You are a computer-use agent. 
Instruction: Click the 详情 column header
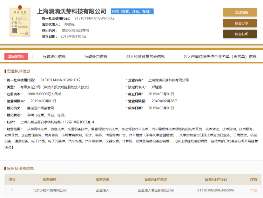click(x=254, y=179)
